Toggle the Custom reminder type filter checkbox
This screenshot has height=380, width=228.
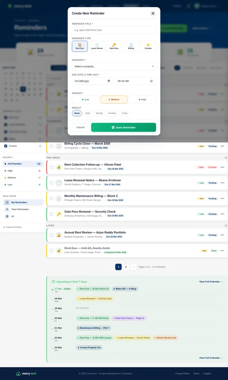6,146
